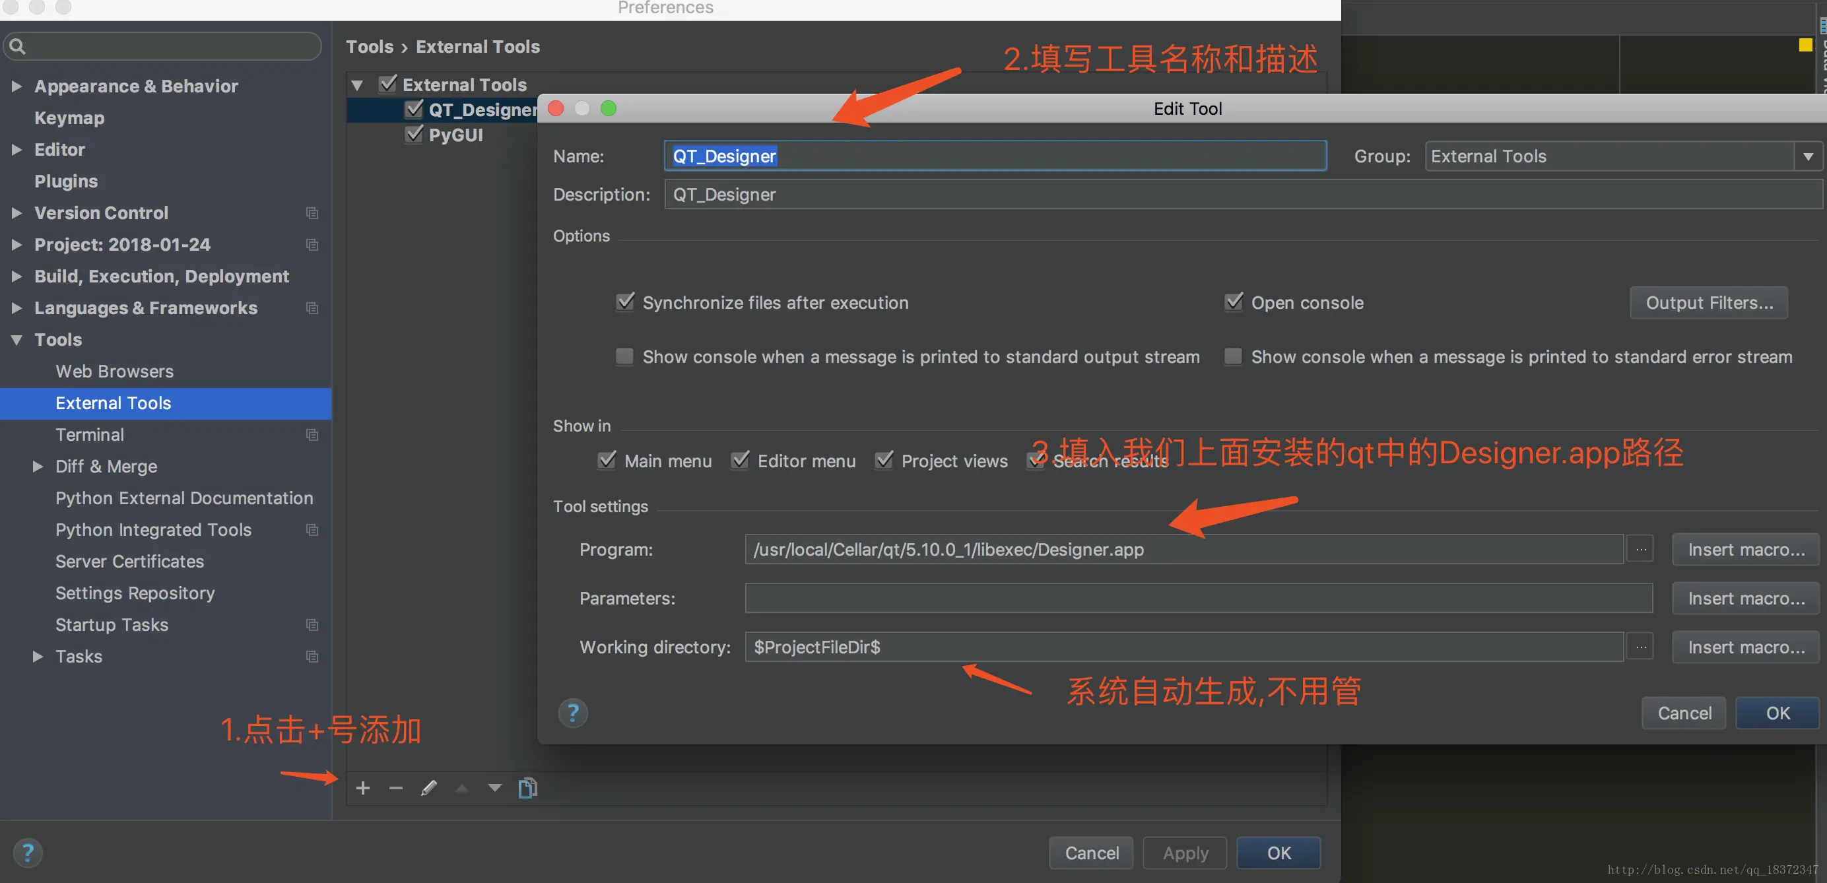Click the move-down arrow icon in toolbar

(494, 788)
